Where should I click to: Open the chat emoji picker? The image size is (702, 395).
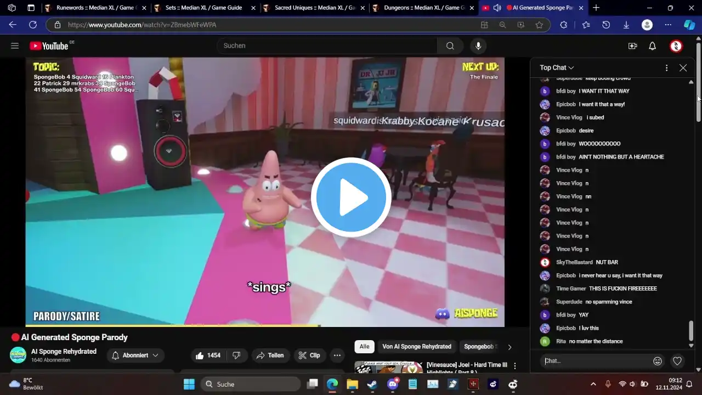(x=658, y=361)
